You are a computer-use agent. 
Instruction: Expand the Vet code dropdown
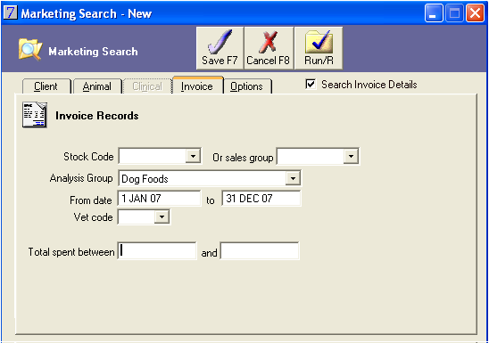click(162, 217)
